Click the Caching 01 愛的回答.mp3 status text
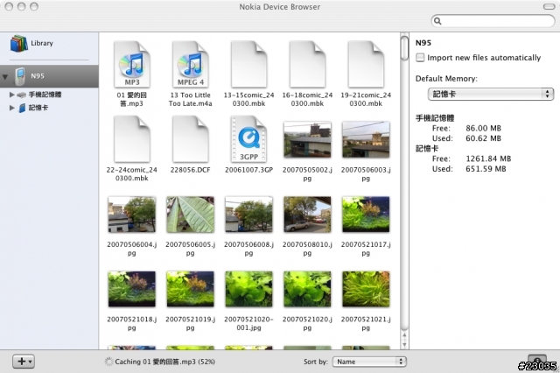This screenshot has width=560, height=373. (x=165, y=362)
